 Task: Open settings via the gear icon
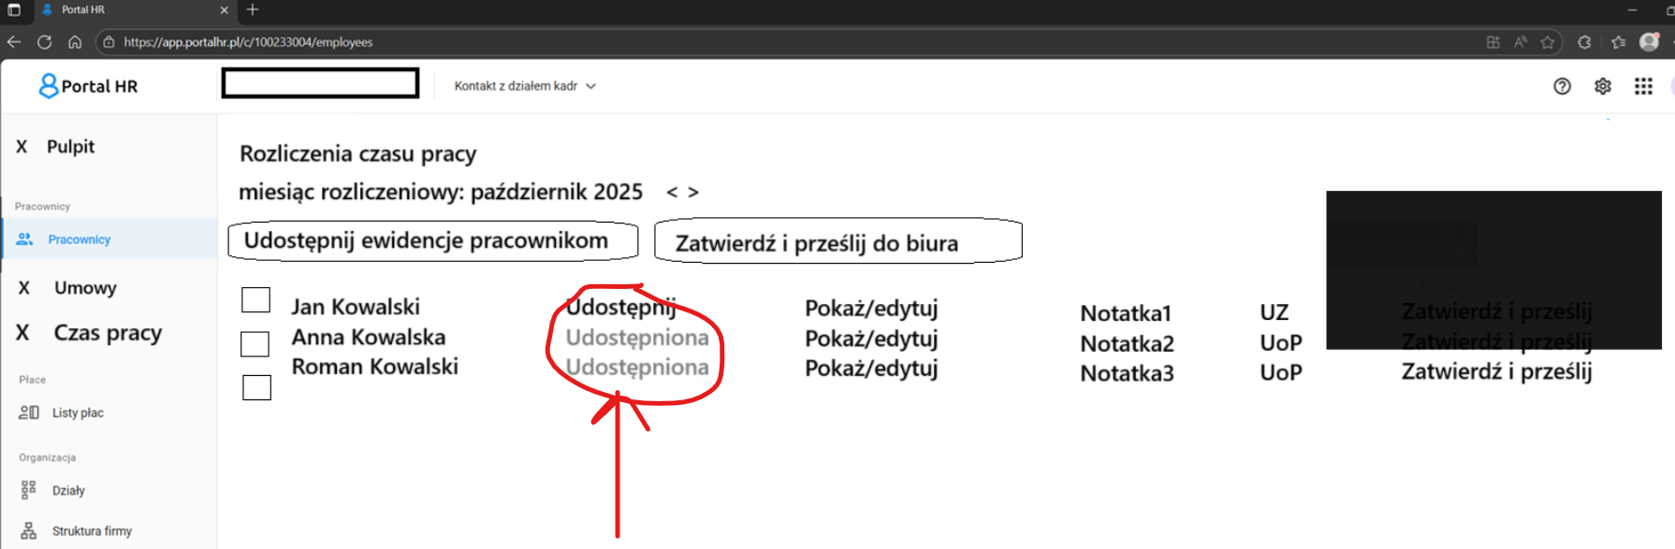click(1603, 86)
